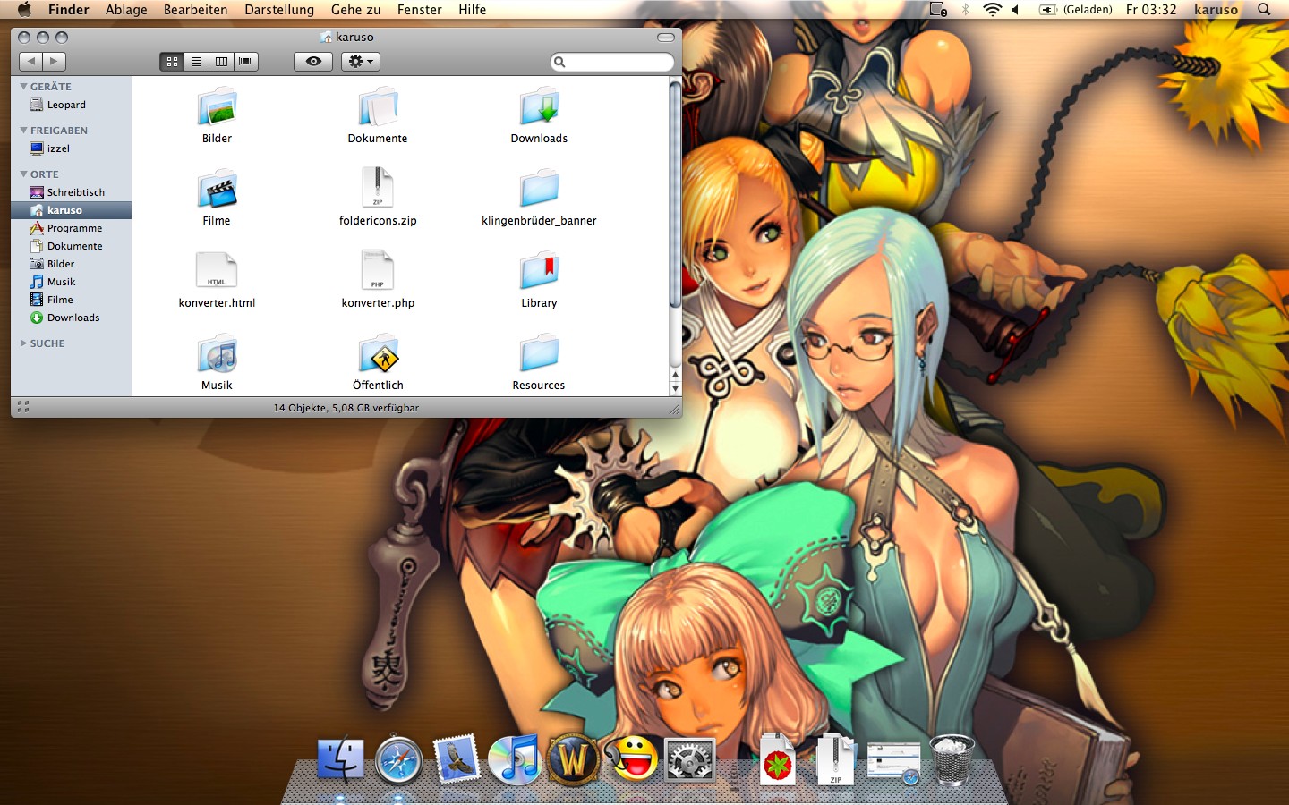Viewport: 1289px width, 805px height.
Task: Select Downloads in the sidebar
Action: [x=72, y=318]
